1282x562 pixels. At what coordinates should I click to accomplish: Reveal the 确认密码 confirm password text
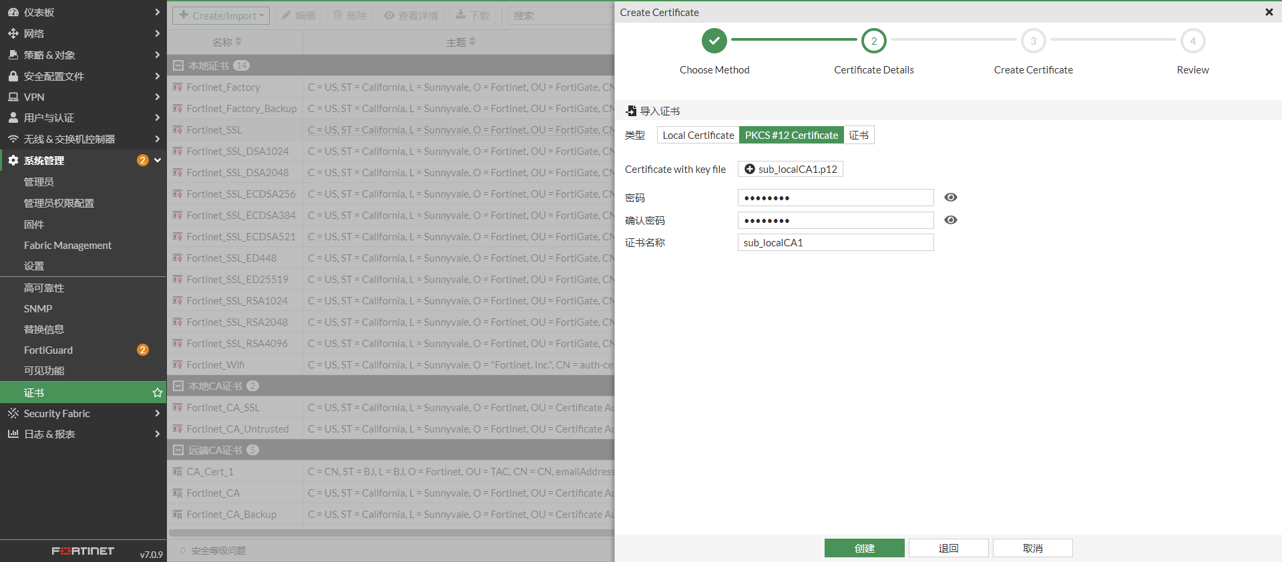(951, 220)
